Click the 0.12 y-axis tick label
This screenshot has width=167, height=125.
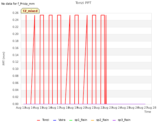16,62
